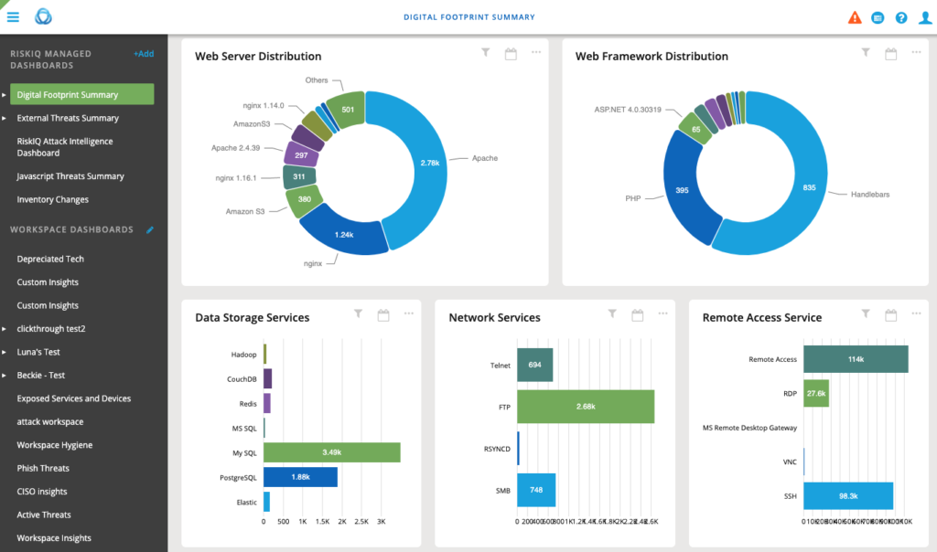Click the Apache 2.4.39 297 segment
This screenshot has height=552, width=937.
[x=301, y=155]
